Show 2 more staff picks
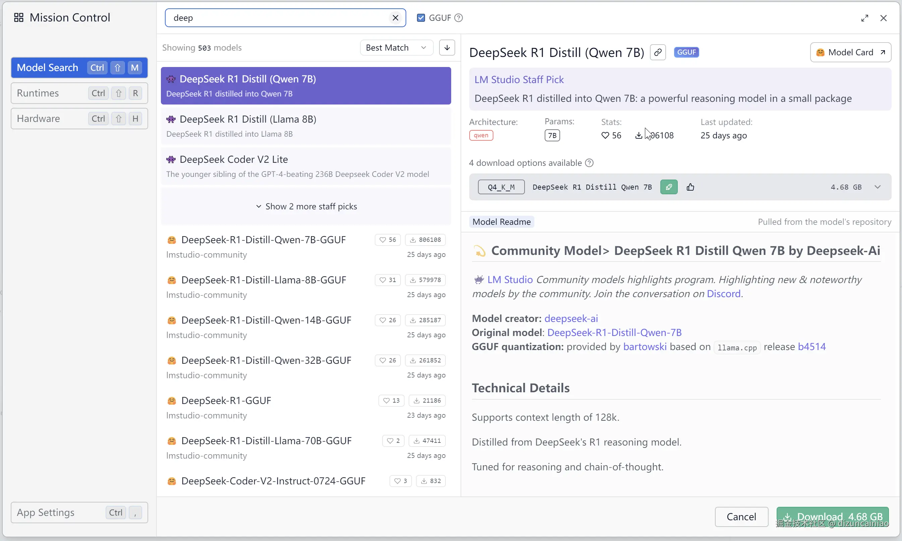 pyautogui.click(x=306, y=206)
